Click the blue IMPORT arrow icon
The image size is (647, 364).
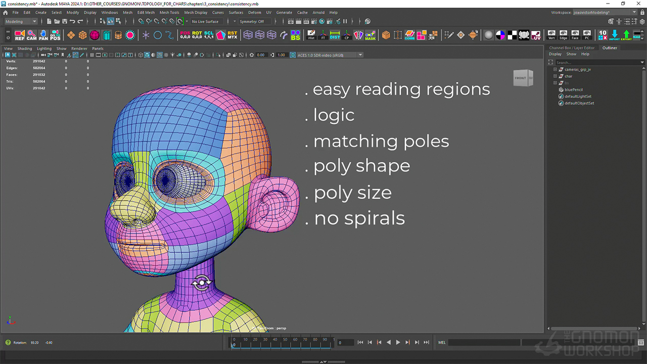(614, 35)
